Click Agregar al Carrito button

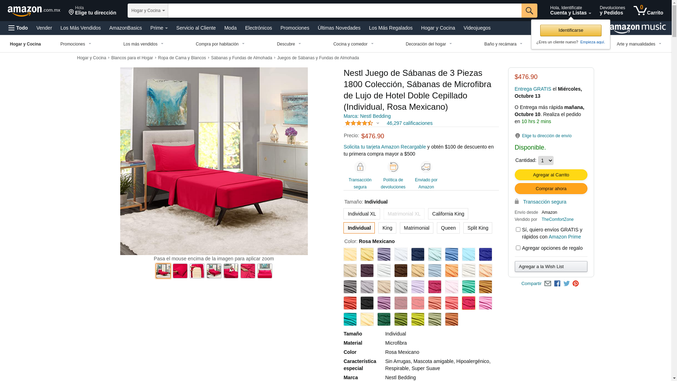point(551,175)
